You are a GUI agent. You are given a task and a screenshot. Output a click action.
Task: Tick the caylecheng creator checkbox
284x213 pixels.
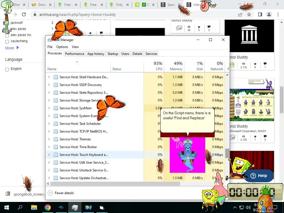click(7, 42)
